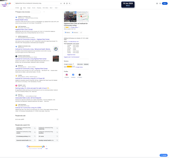Click the share button next to Directions

81,32
